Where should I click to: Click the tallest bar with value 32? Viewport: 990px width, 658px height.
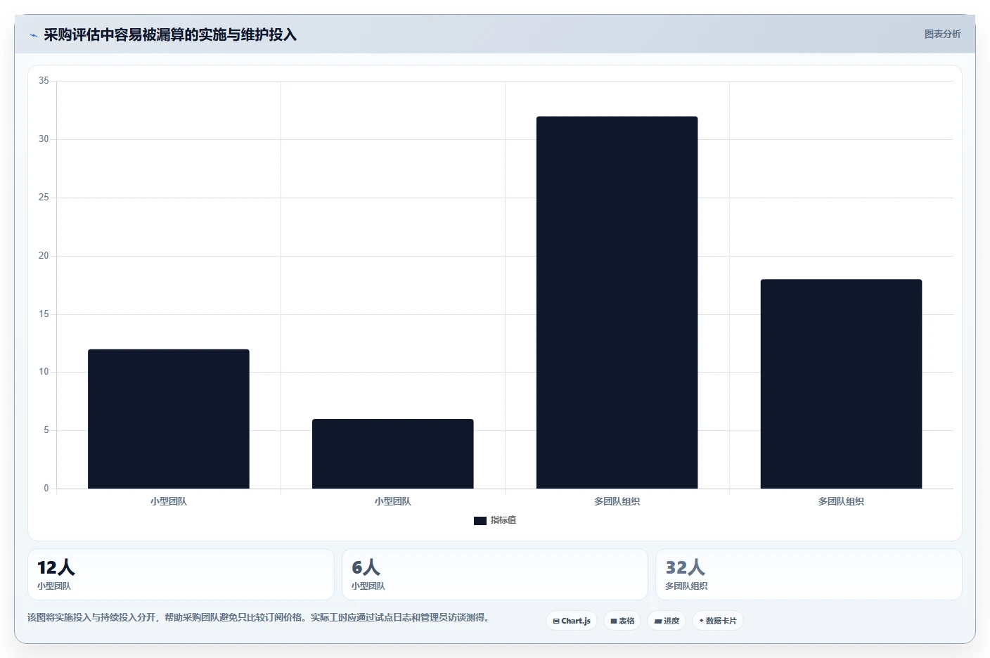click(x=617, y=302)
